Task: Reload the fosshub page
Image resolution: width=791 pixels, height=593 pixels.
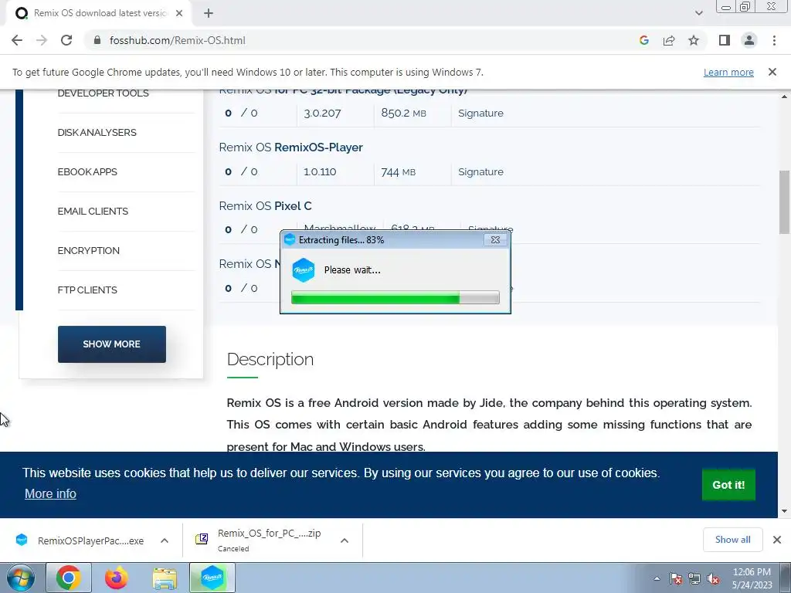Action: [x=66, y=40]
